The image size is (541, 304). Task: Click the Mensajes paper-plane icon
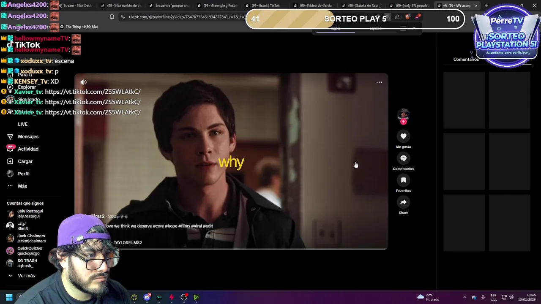[10, 137]
